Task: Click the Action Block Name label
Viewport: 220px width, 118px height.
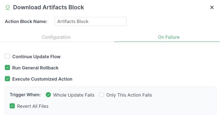Action: 26,21
